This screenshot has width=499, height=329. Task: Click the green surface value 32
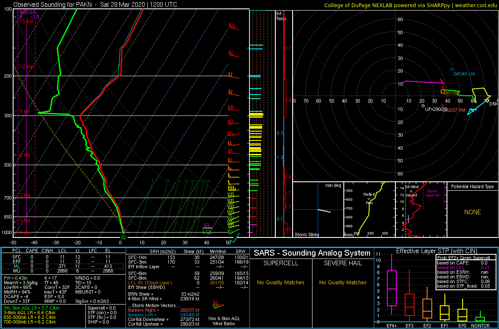click(123, 237)
